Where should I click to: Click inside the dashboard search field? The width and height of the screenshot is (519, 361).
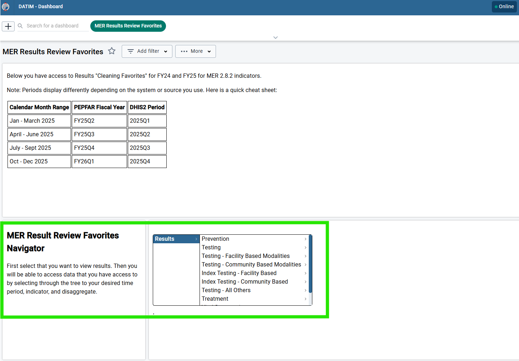54,26
